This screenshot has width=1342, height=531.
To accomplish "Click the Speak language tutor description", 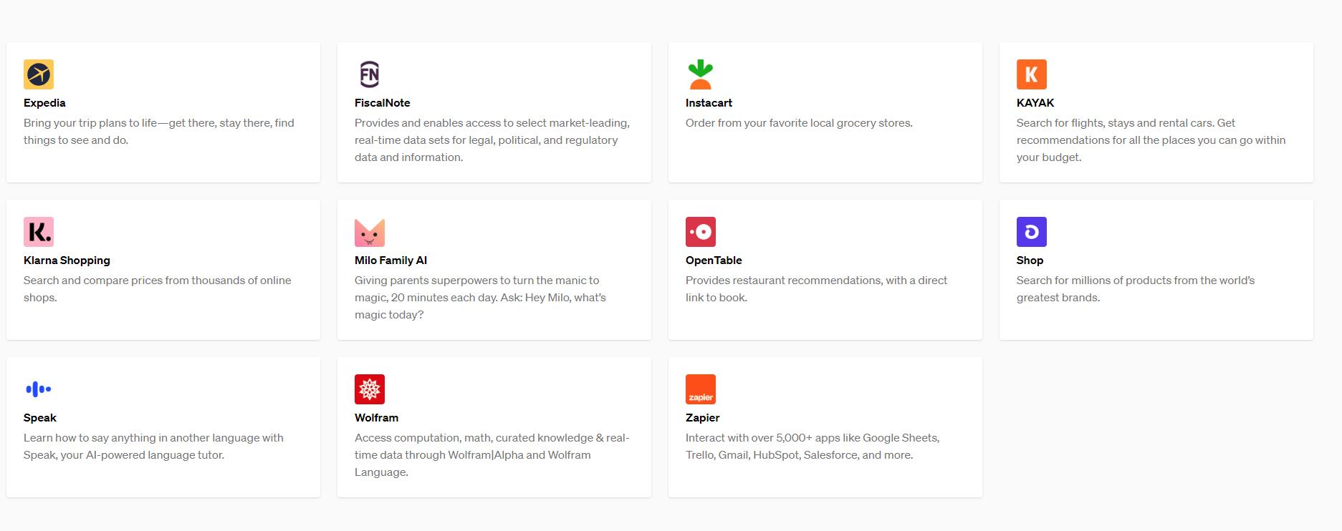I will coord(153,446).
